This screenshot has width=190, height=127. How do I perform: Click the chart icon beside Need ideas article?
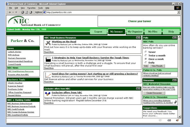pos(48,75)
